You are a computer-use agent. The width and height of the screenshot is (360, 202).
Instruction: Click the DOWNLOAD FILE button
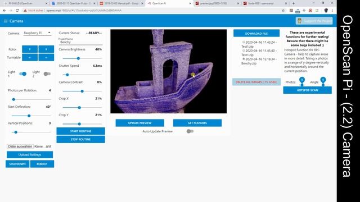click(256, 34)
